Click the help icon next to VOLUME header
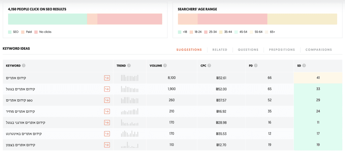The width and height of the screenshot is (345, 153). [x=165, y=66]
